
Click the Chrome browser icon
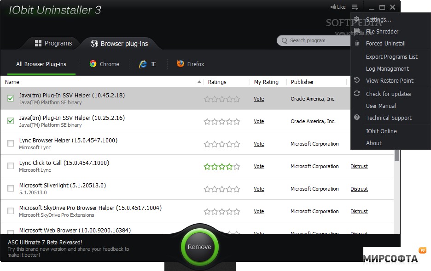point(93,64)
